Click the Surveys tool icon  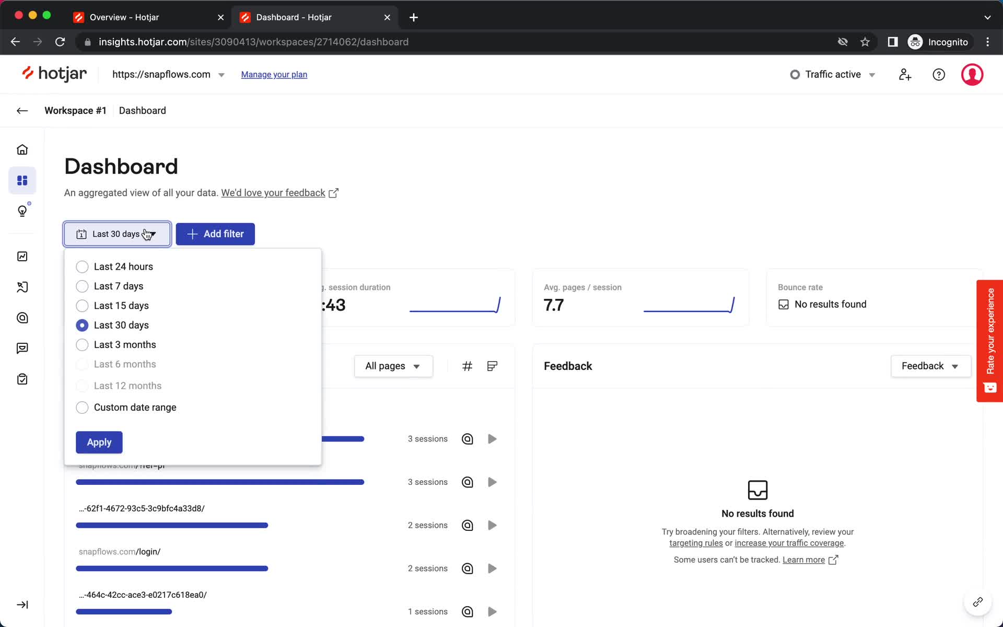(x=21, y=379)
